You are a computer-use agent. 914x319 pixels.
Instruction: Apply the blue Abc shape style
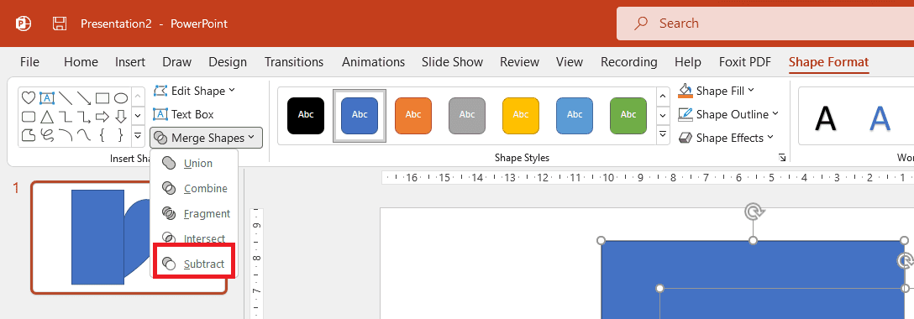point(360,115)
